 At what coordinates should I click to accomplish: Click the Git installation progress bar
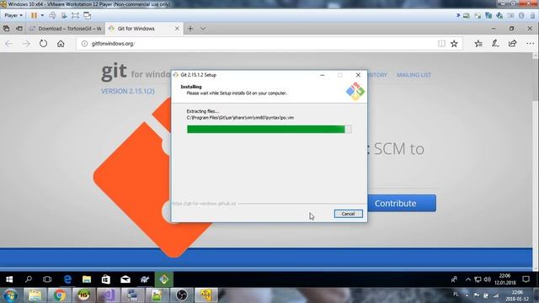[x=269, y=129]
